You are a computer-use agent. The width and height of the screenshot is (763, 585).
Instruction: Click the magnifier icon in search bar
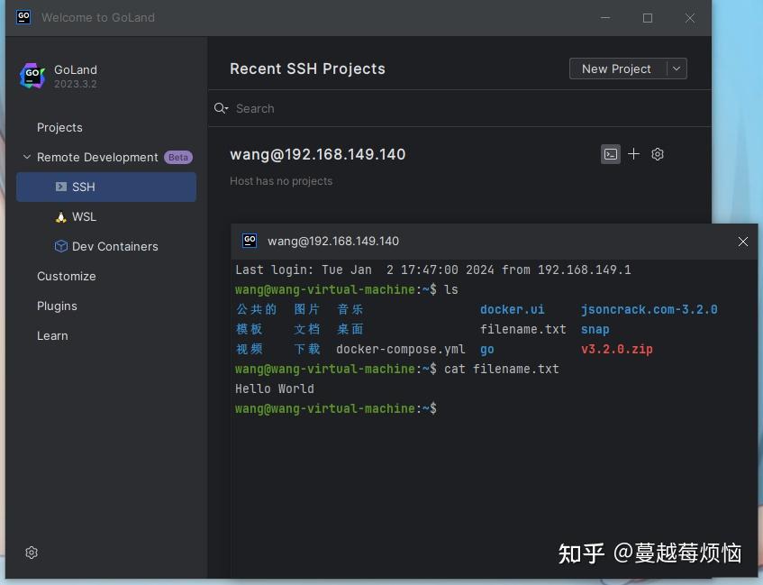221,108
